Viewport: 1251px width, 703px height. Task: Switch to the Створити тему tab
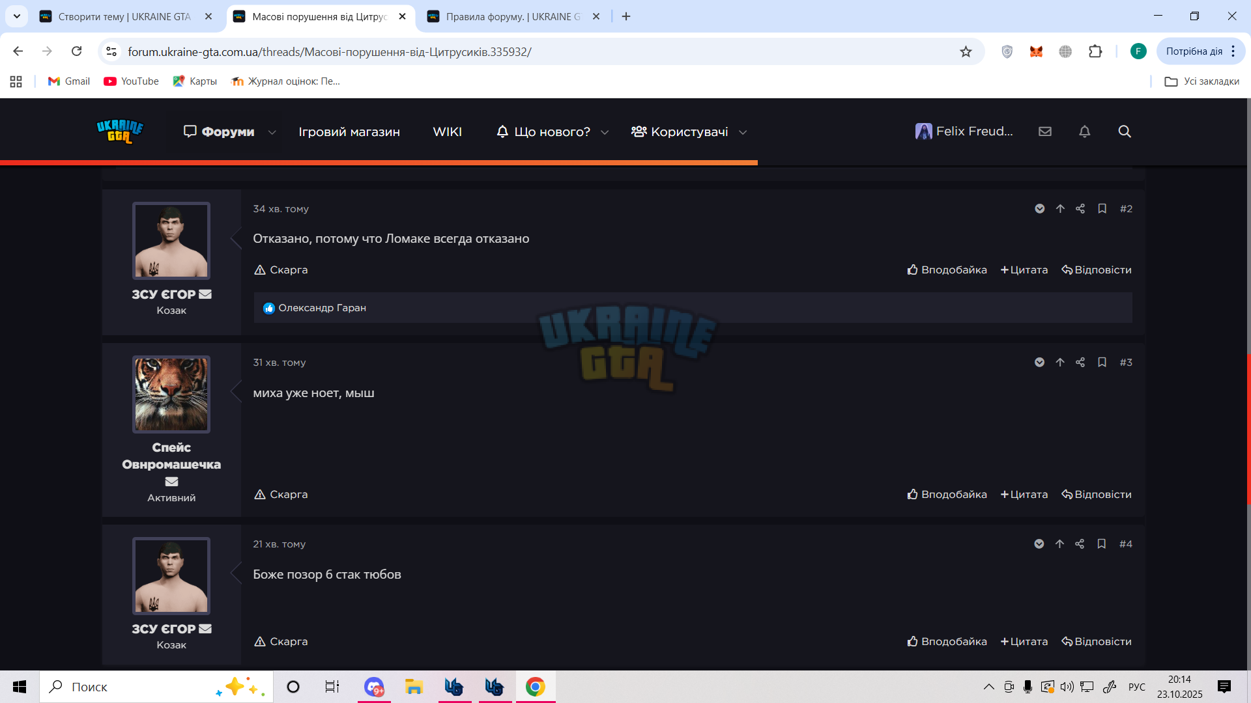[124, 16]
